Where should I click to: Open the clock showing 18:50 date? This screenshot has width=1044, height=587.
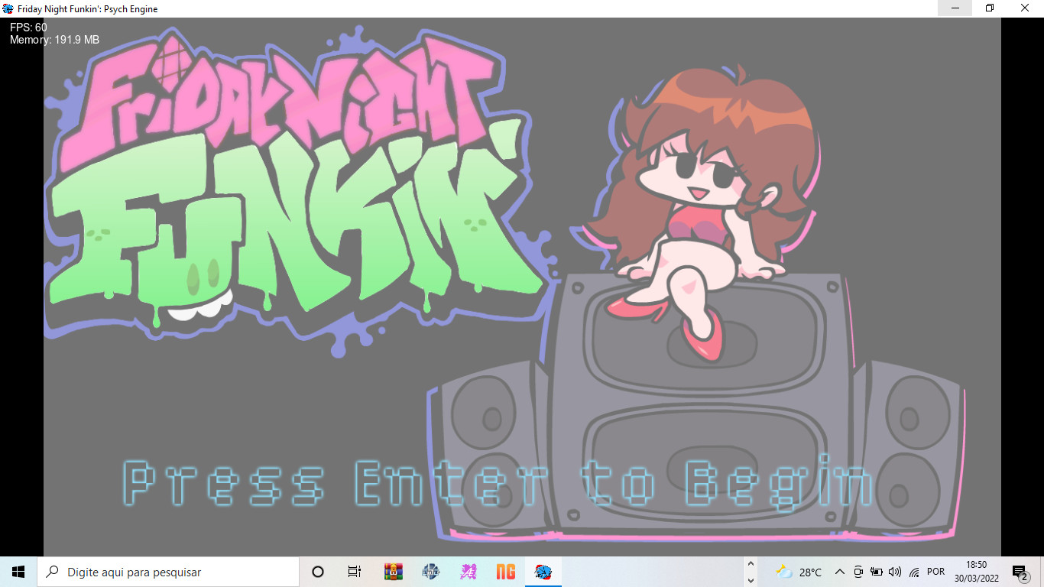(x=976, y=572)
